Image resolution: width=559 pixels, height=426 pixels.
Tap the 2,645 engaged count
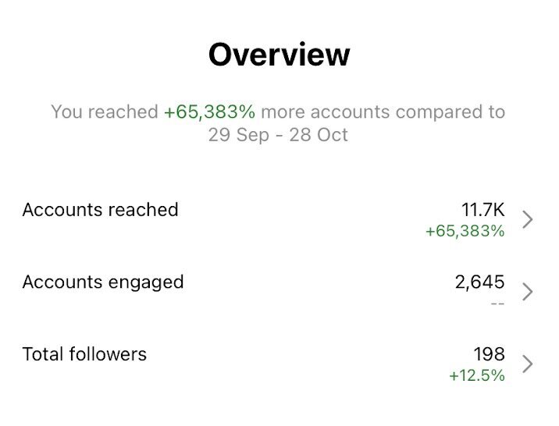coord(480,282)
